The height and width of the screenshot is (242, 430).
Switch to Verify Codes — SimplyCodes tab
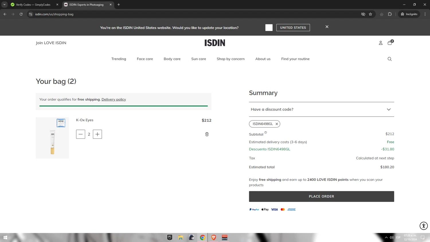[x=33, y=5]
